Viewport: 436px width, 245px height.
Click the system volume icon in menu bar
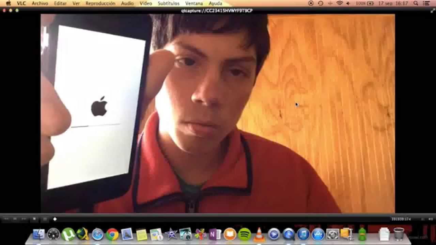point(348,3)
